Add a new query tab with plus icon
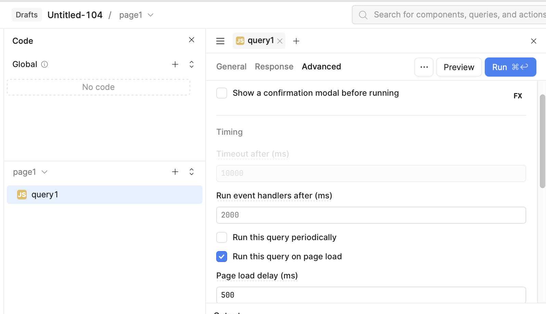Viewport: 546px width, 314px height. tap(296, 41)
